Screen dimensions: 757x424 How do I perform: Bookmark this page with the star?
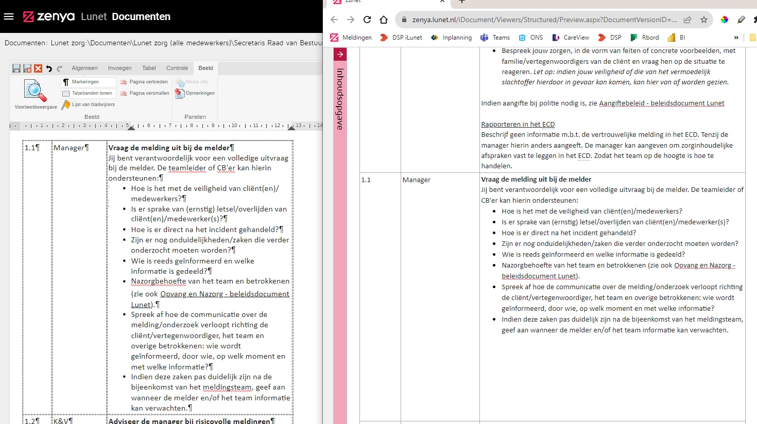coord(704,20)
